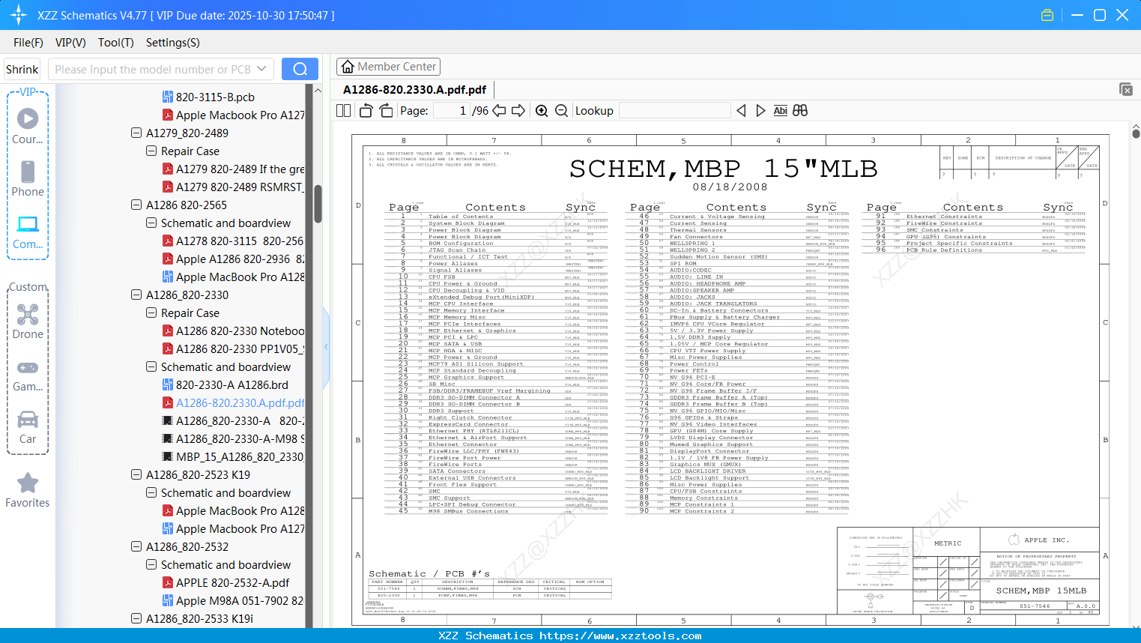
Task: Open 'Apple A1286 820-2936 82' file
Action: pos(240,259)
